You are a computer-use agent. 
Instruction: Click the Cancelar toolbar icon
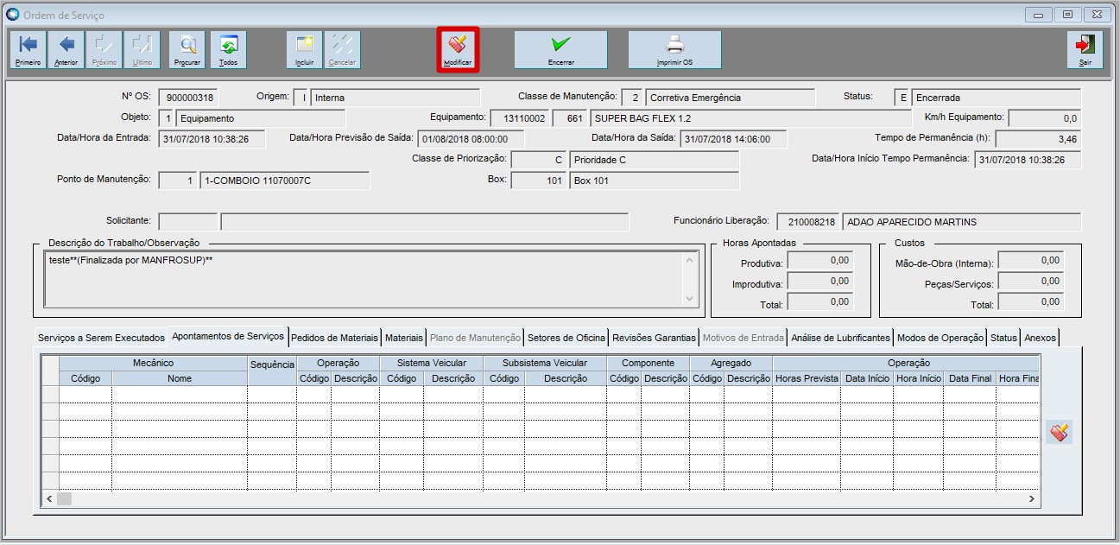(x=342, y=50)
